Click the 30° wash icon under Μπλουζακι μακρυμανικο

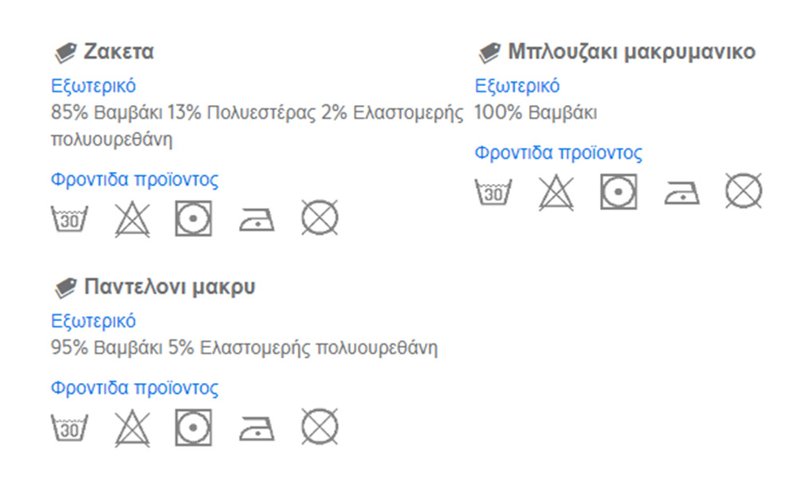coord(493,192)
